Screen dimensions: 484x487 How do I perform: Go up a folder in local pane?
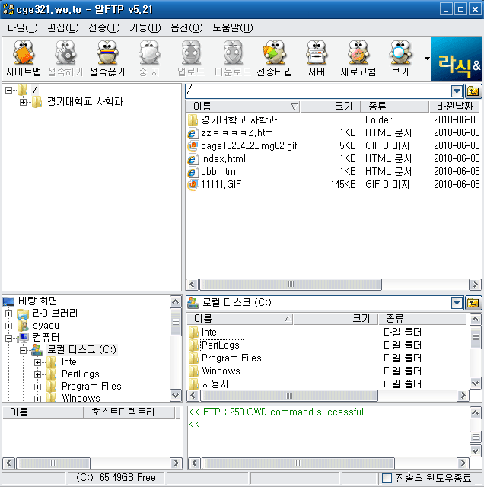pyautogui.click(x=473, y=303)
